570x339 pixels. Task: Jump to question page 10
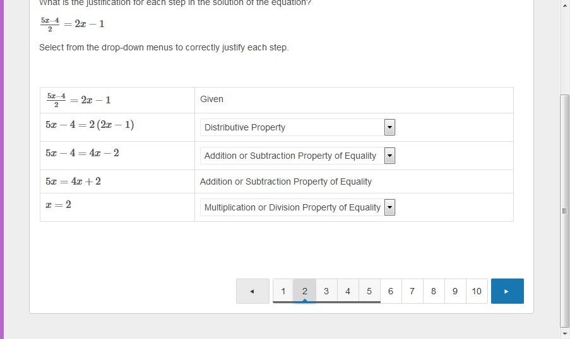click(477, 291)
